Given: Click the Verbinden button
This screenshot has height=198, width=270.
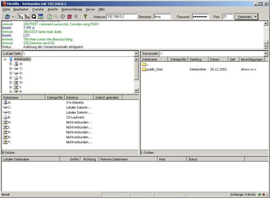Looking at the screenshot, I should tap(244, 17).
